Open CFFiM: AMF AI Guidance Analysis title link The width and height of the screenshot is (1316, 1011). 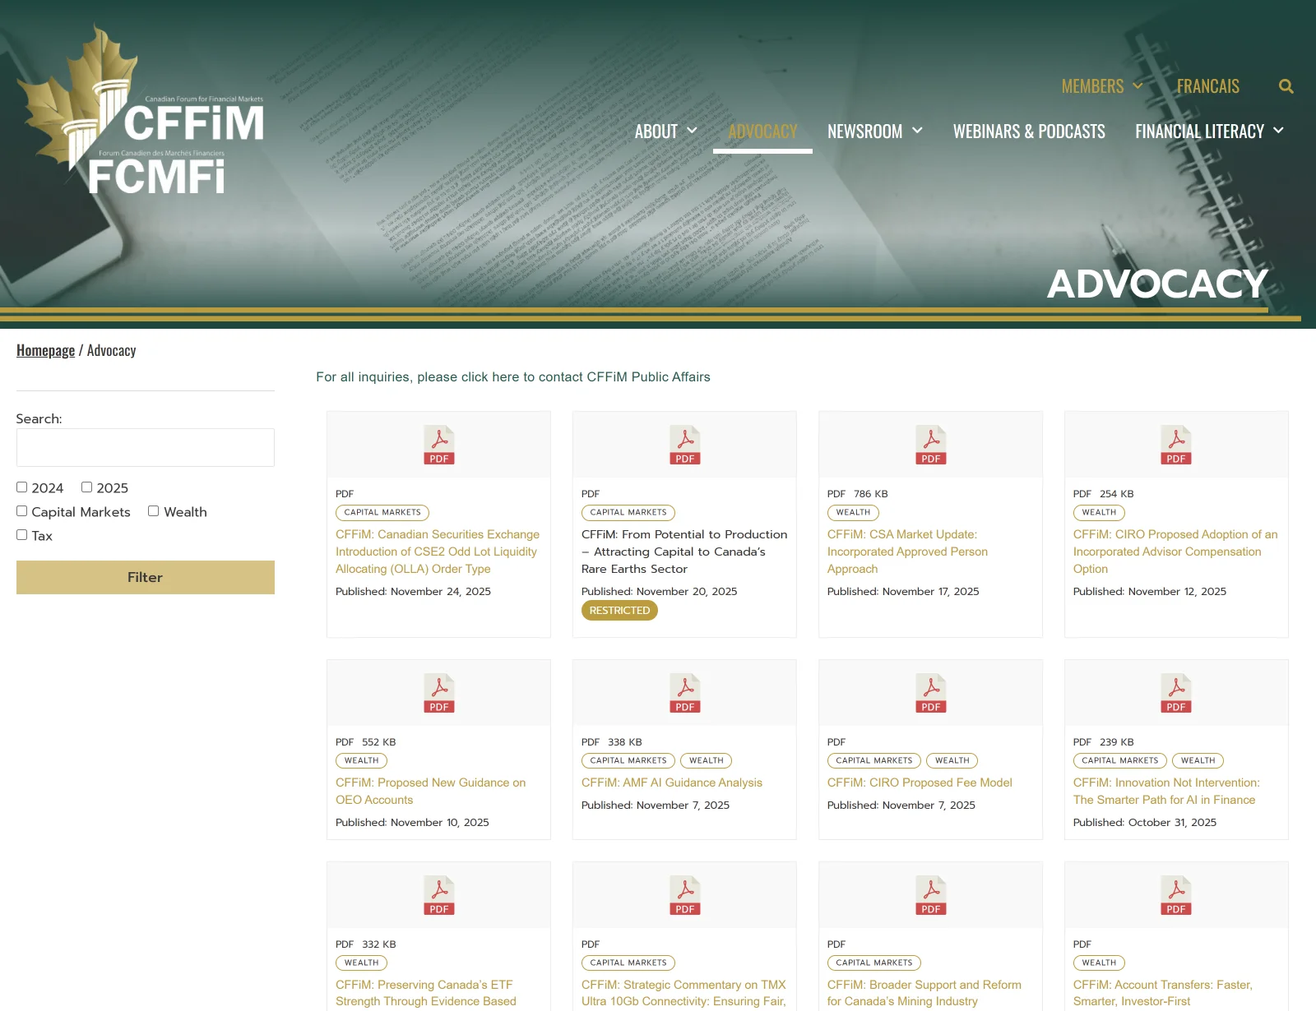tap(672, 782)
